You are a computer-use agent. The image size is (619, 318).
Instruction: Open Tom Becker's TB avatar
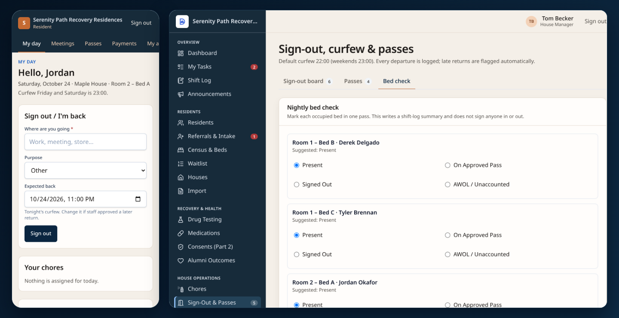[532, 21]
